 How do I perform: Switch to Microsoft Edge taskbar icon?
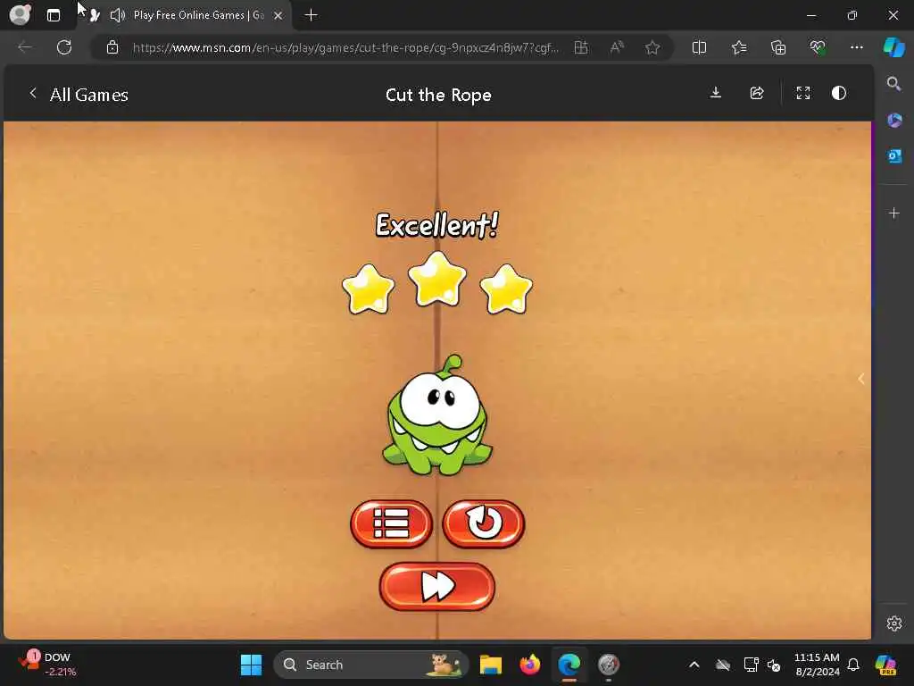[x=569, y=665]
